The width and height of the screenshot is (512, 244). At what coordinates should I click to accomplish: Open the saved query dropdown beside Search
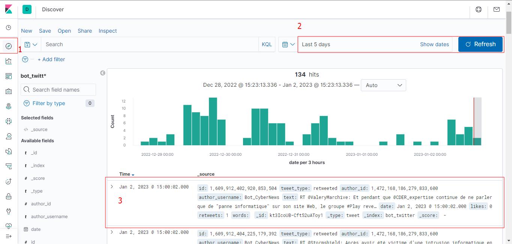tap(31, 44)
